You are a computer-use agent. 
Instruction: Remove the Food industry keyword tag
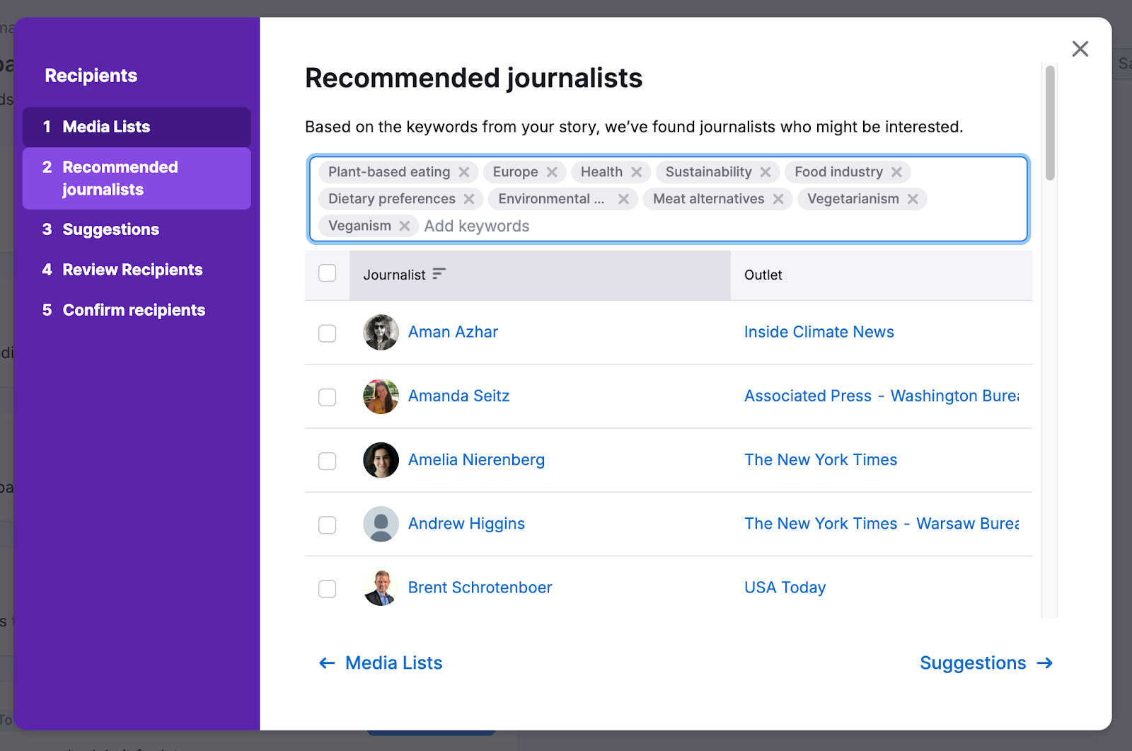point(896,171)
